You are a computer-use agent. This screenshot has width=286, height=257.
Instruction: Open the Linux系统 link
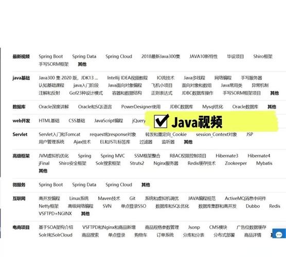coord(79,198)
